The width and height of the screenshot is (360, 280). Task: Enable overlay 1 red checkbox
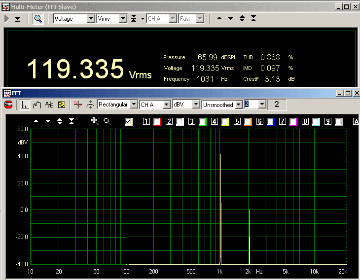tap(157, 121)
